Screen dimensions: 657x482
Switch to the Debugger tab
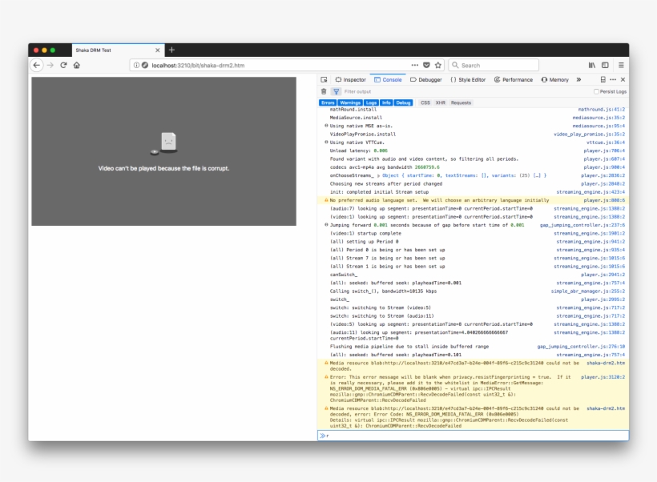point(425,80)
